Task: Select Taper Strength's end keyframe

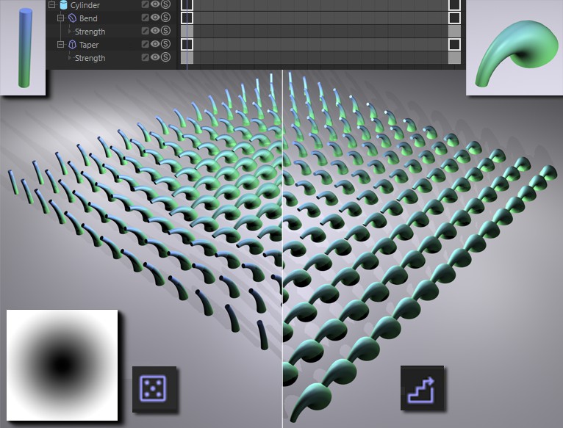Action: 454,58
